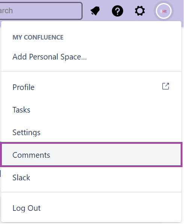Click the external link icon beside Profile
Screen dimensions: 184x224
click(166, 86)
